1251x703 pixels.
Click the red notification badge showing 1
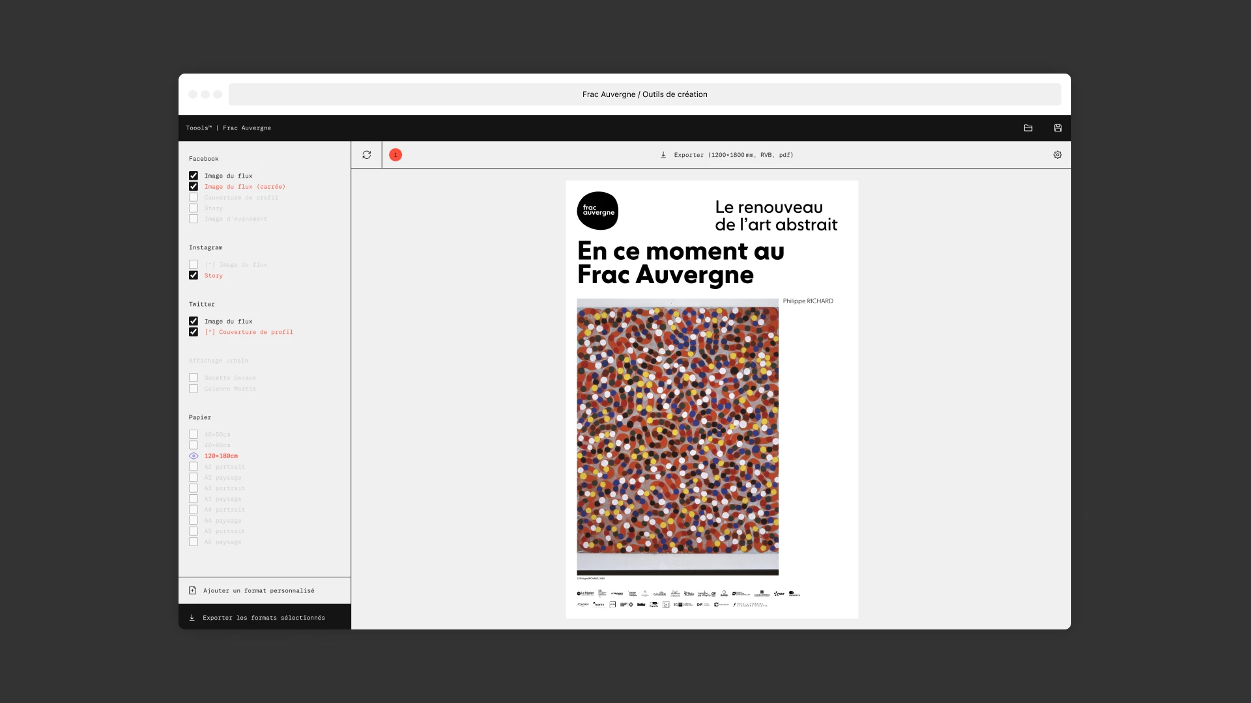395,155
